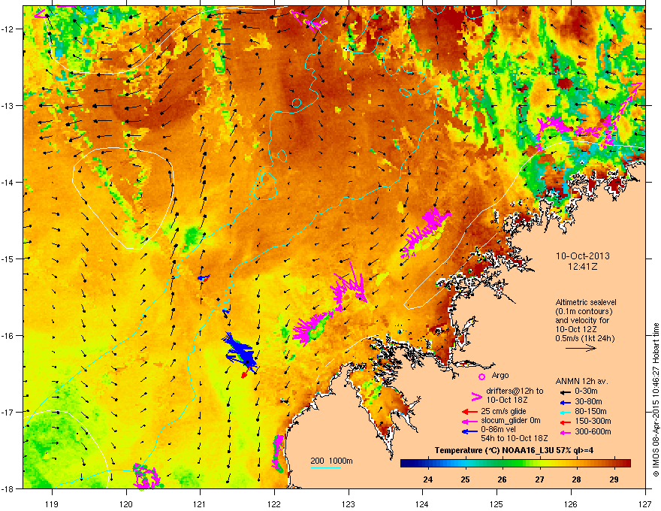Click the date label '10-Oct-2013'
This screenshot has width=661, height=511.
(582, 256)
